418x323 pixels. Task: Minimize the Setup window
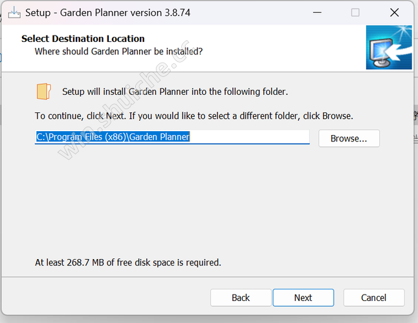pos(317,12)
